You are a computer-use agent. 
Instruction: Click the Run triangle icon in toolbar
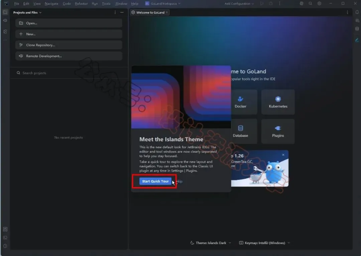pyautogui.click(x=262, y=3)
